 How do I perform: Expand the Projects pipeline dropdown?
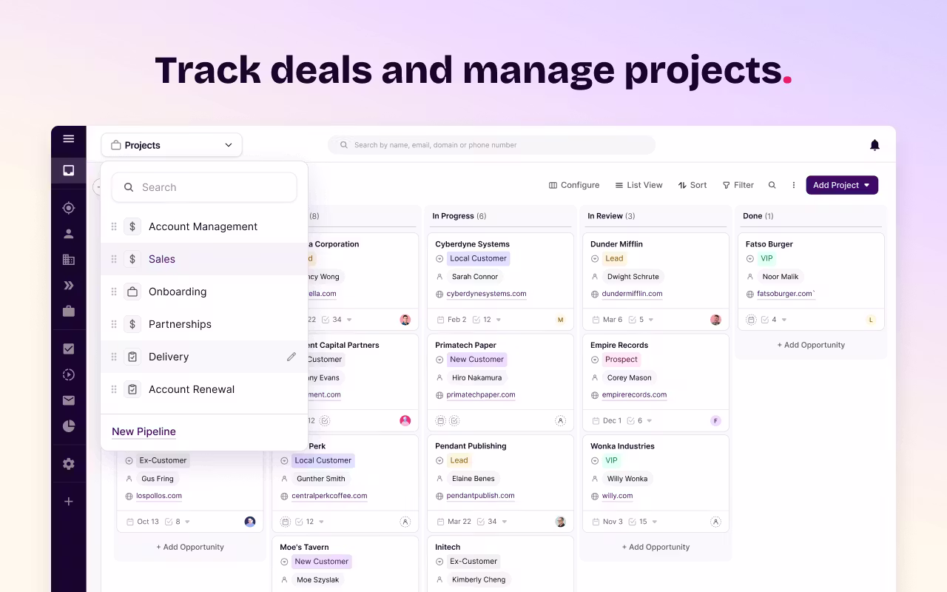tap(172, 145)
